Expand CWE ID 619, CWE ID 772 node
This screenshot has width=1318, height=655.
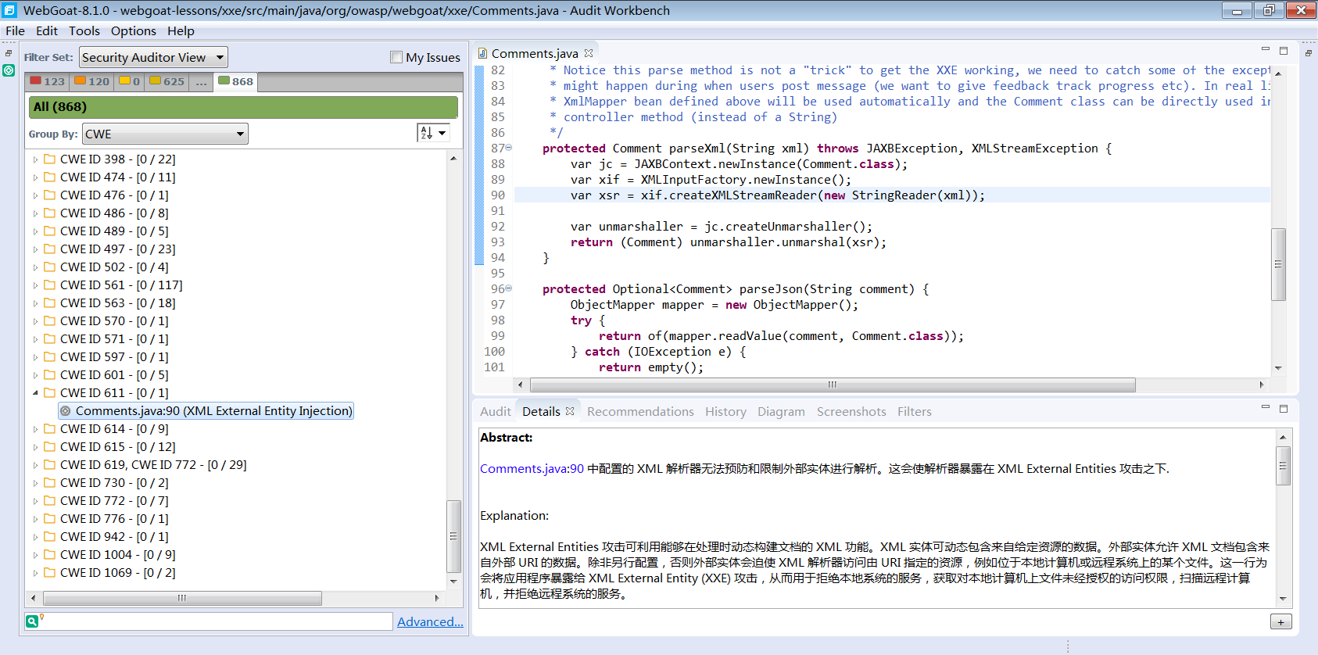[35, 464]
